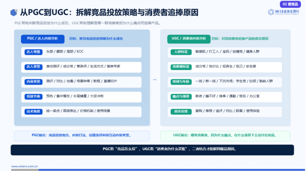This screenshot has height=172, width=306.
Task: Click the '02 看竞品' badge
Action: 290,4
